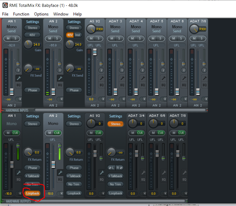The width and height of the screenshot is (236, 206).
Task: Expand routing arrow on AN 1 input channel
Action: point(18,99)
